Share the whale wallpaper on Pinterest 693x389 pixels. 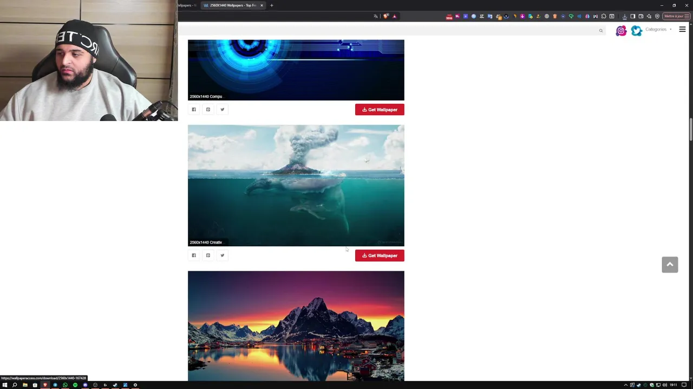(x=208, y=256)
